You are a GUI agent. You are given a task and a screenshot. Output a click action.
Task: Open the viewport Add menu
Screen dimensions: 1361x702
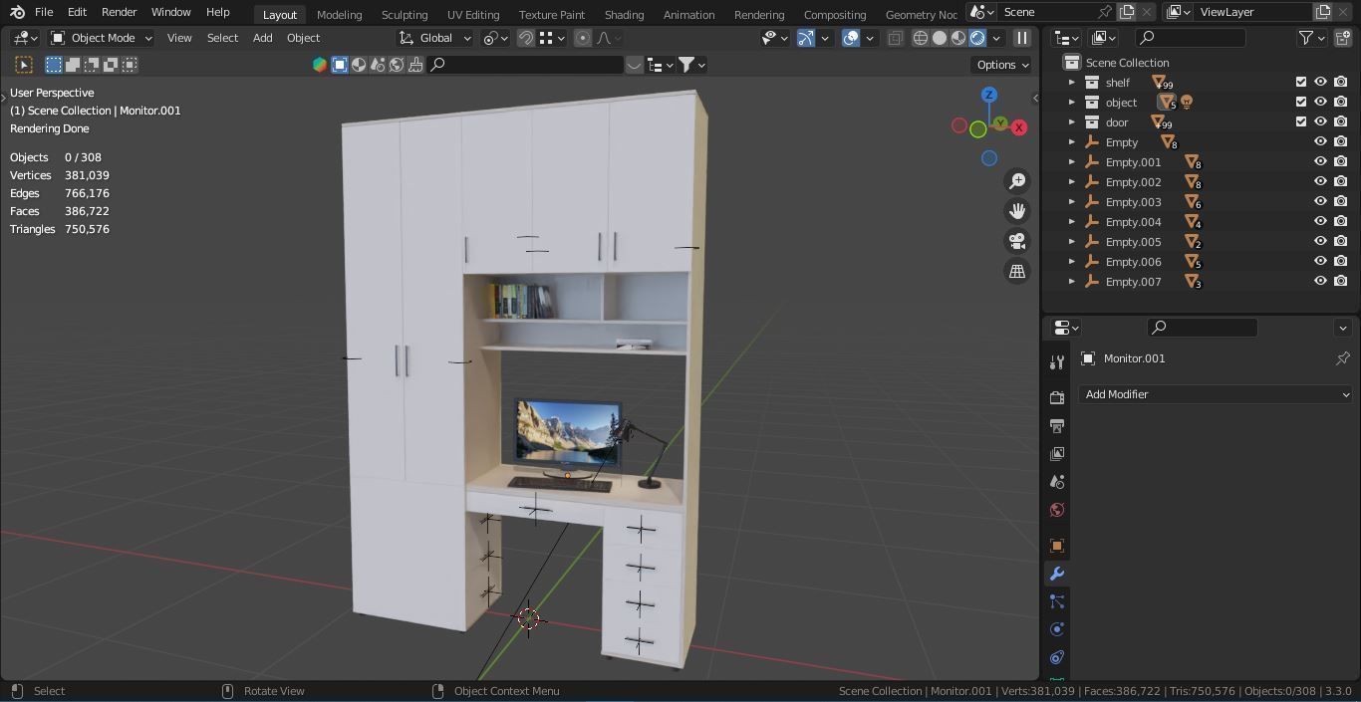click(262, 38)
